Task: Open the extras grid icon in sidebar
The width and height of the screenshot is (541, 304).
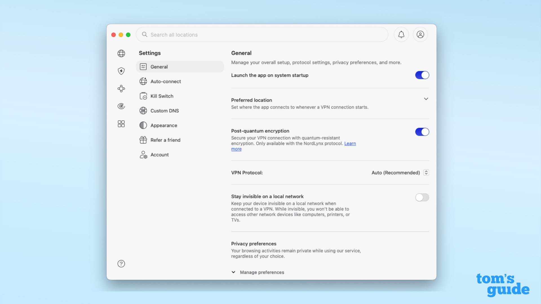Action: tap(121, 124)
